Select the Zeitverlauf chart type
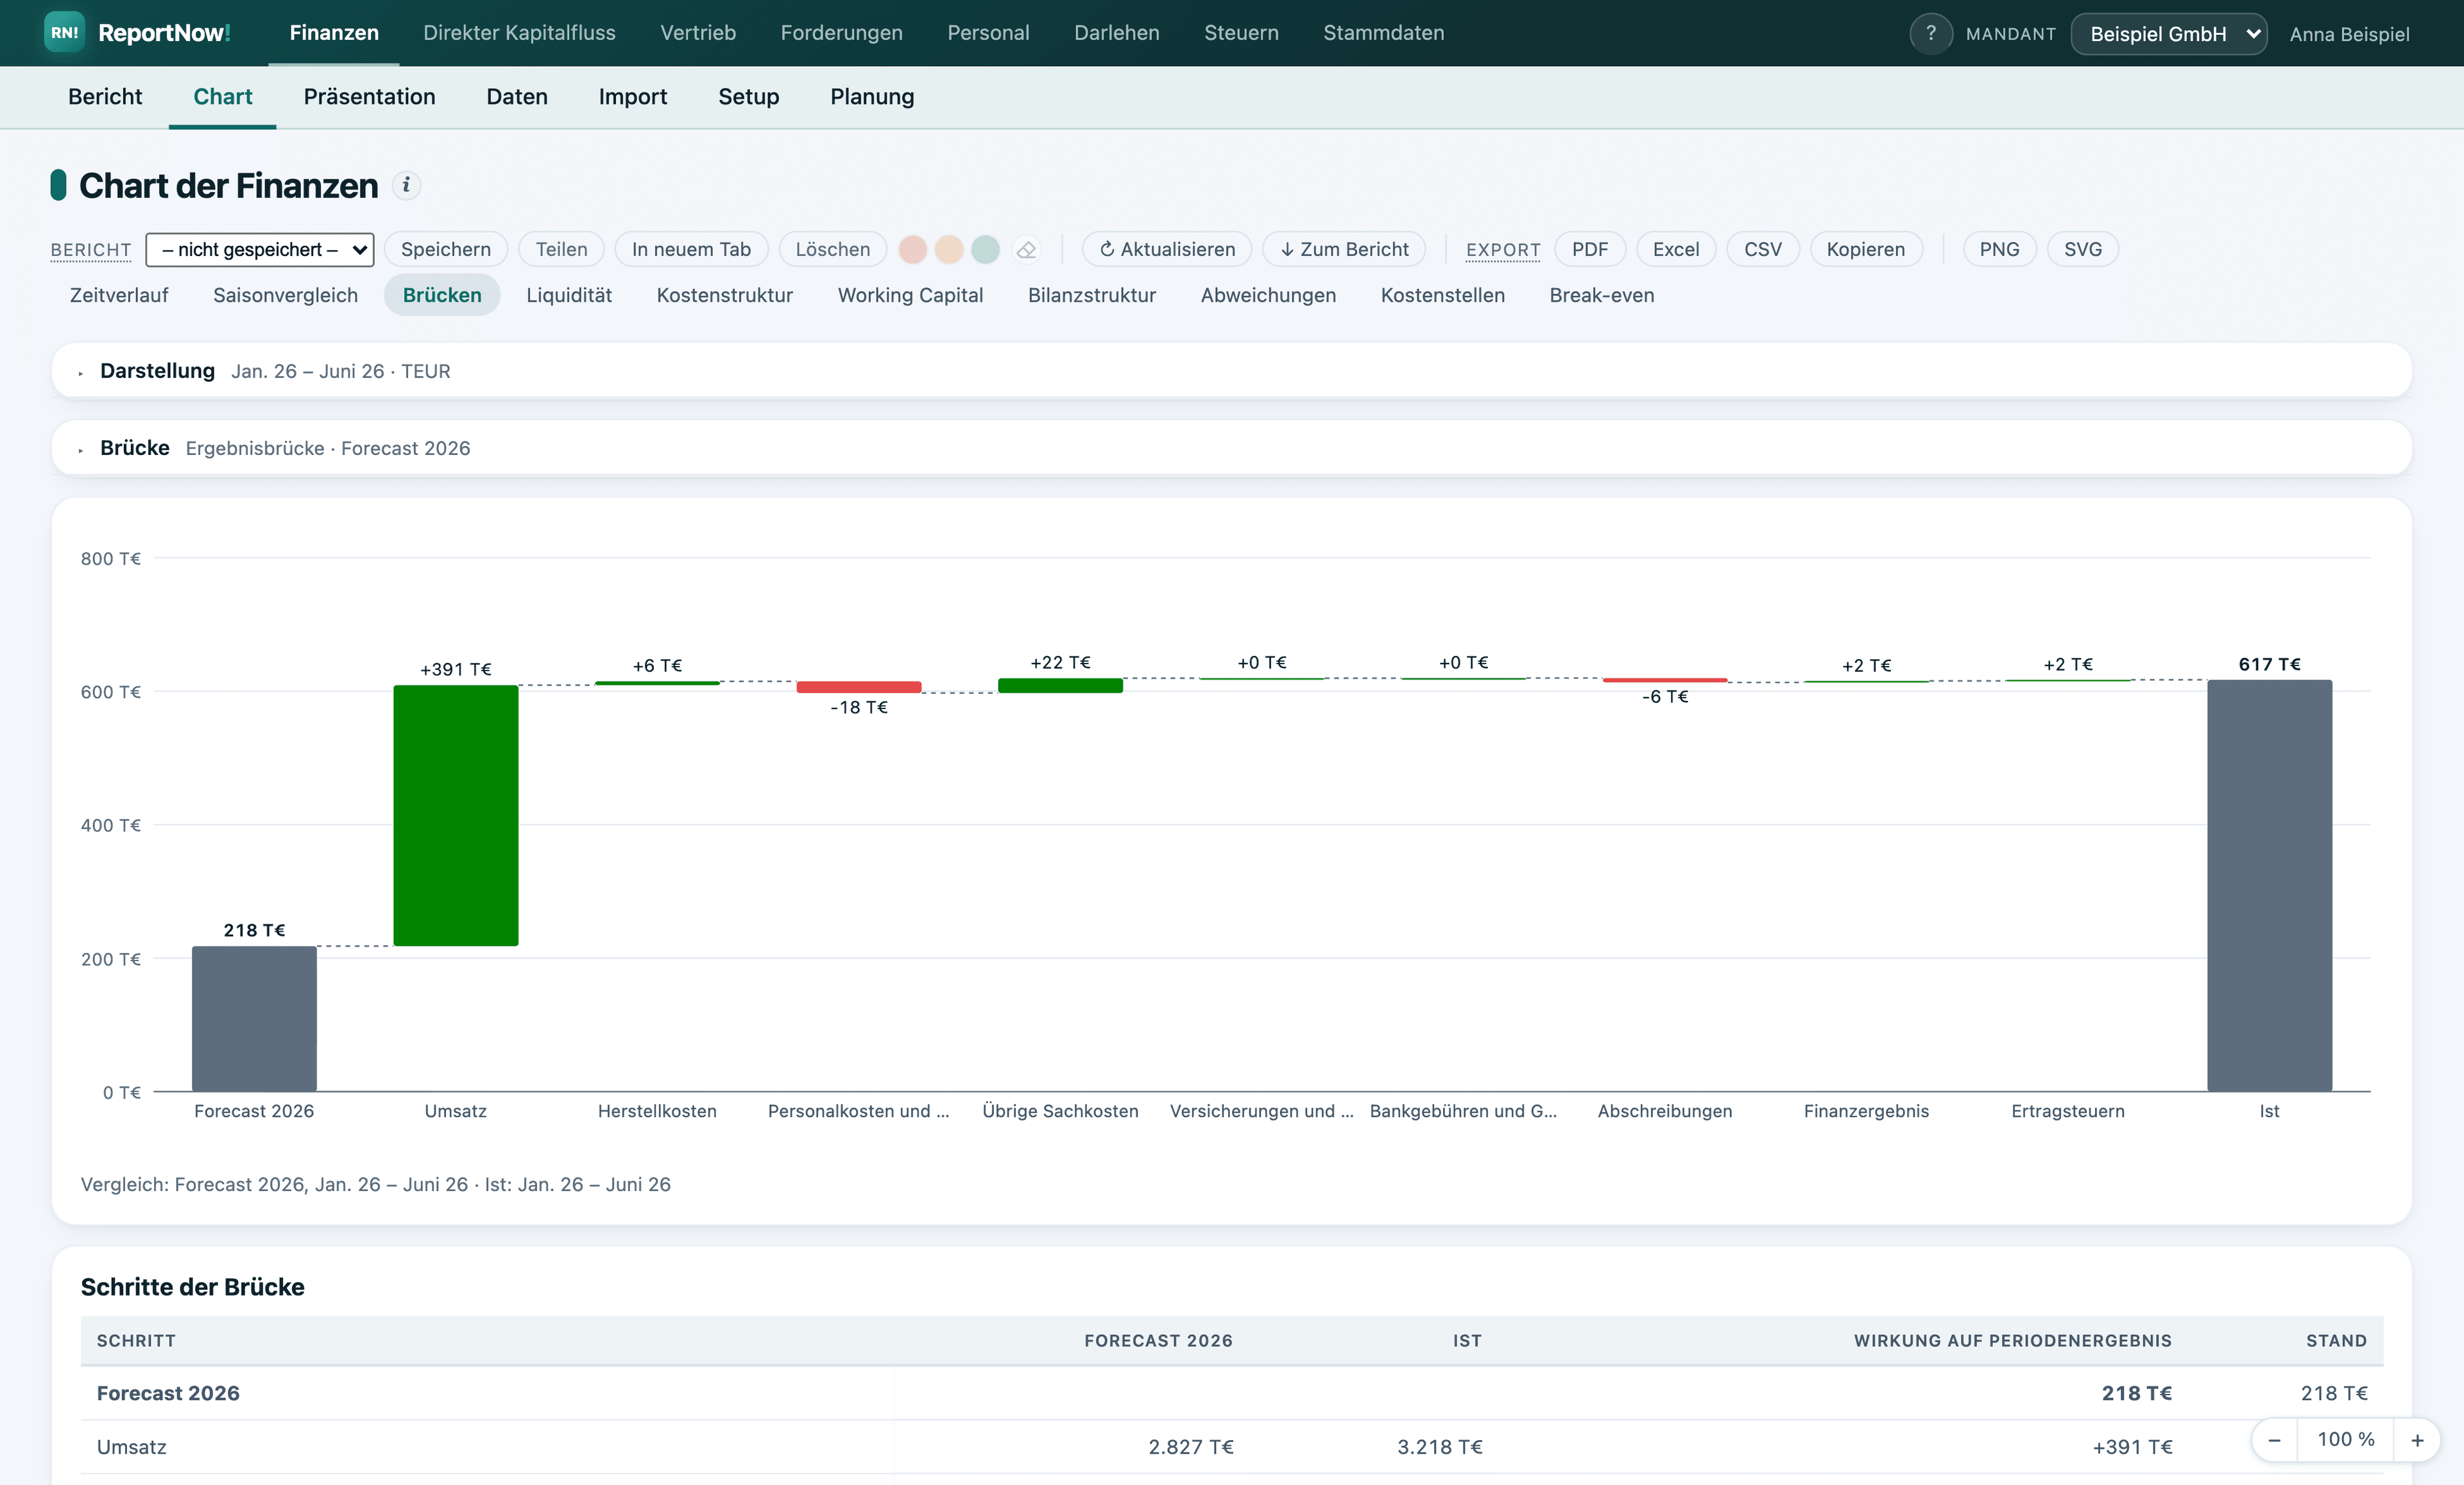Image resolution: width=2464 pixels, height=1485 pixels. [x=119, y=295]
